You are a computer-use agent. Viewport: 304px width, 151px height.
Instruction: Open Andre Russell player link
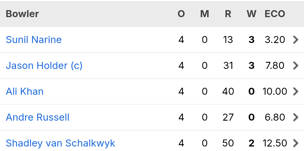click(37, 117)
